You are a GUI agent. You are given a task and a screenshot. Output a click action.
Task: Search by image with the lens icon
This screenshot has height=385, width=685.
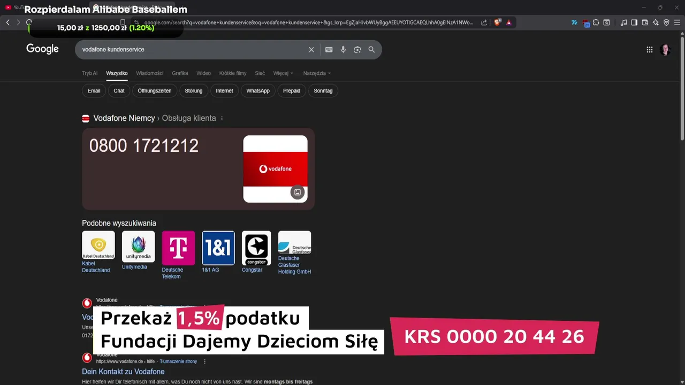coord(357,49)
